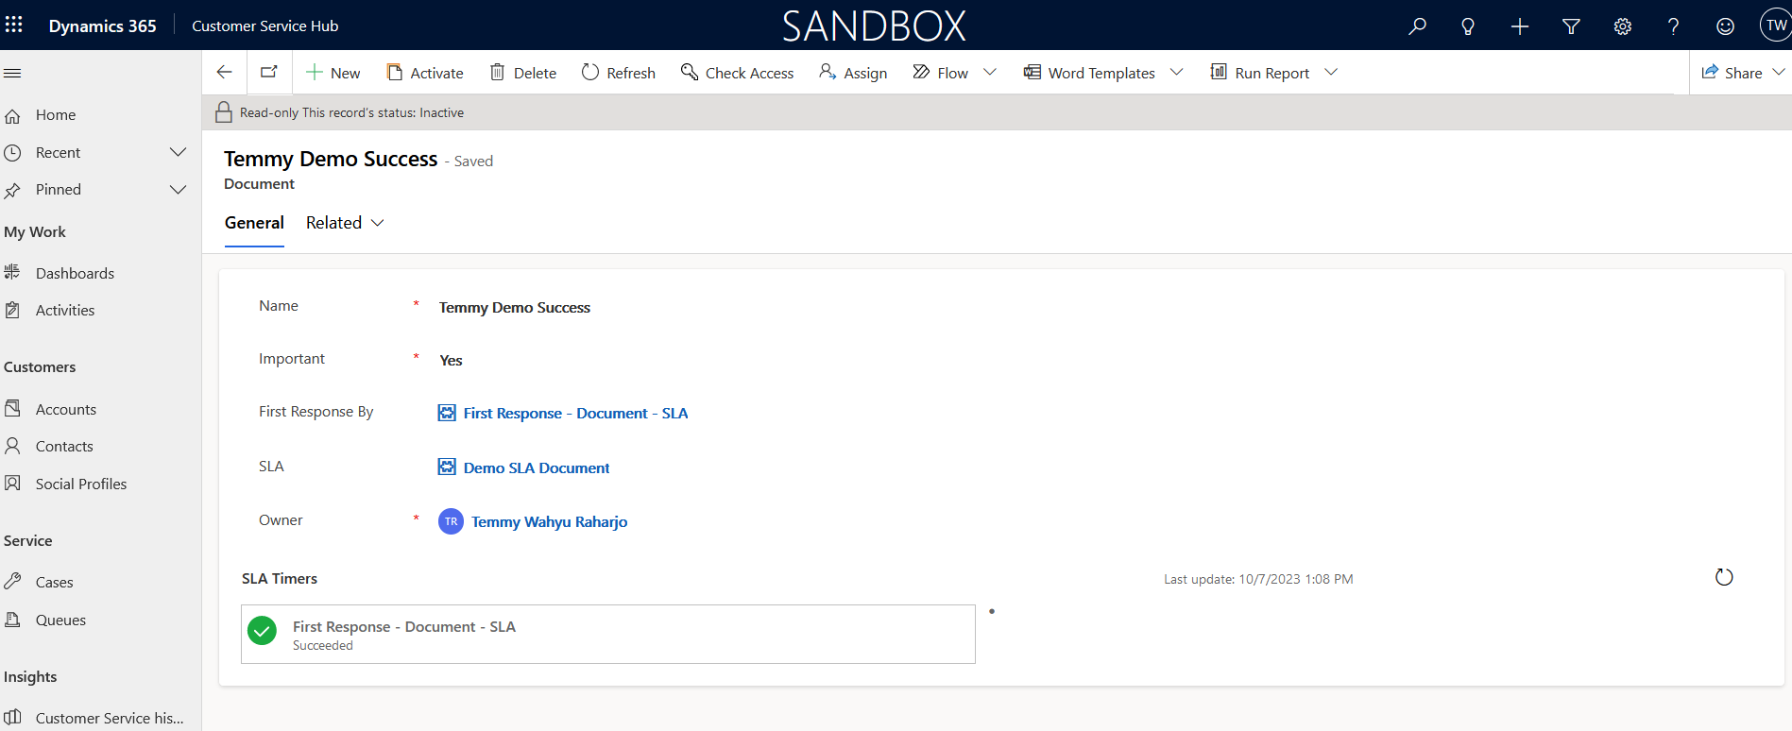Select the First Response SLA timer card
The image size is (1792, 731).
(x=608, y=635)
